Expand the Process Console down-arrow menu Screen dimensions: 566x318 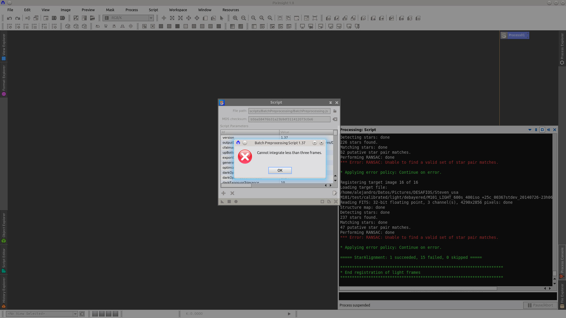pyautogui.click(x=530, y=130)
